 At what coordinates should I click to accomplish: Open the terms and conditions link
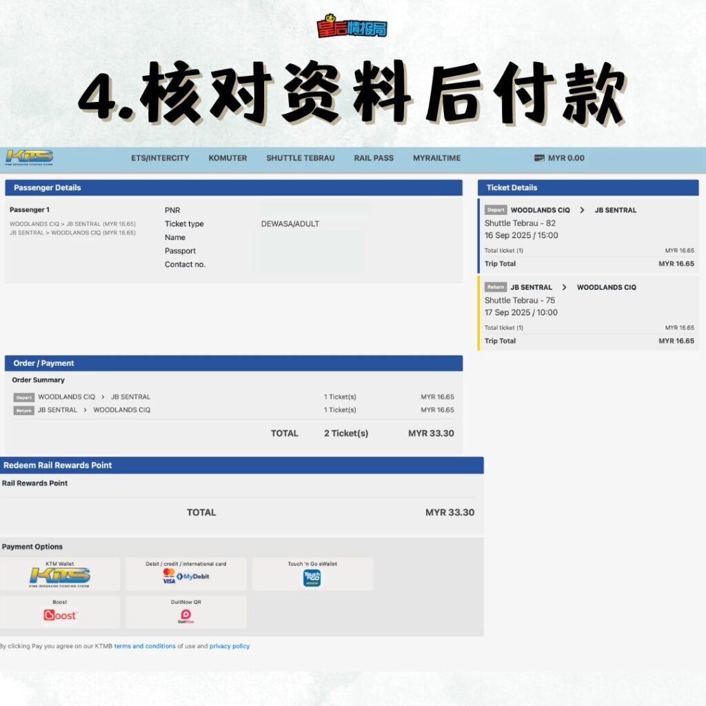(145, 647)
